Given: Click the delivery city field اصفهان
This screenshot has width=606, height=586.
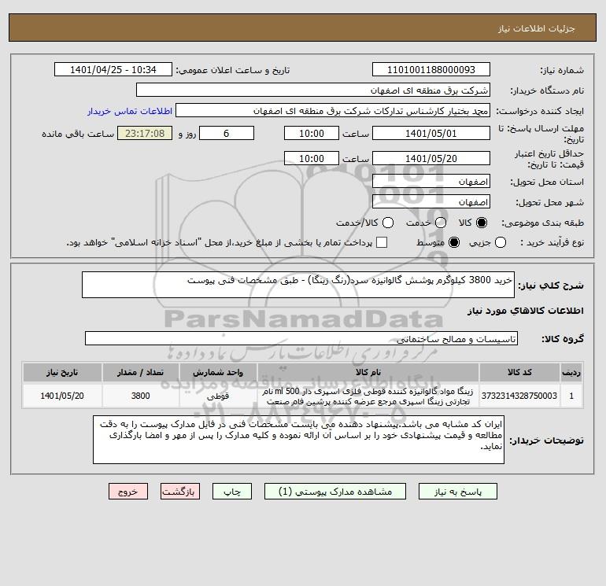Looking at the screenshot, I should [x=431, y=201].
